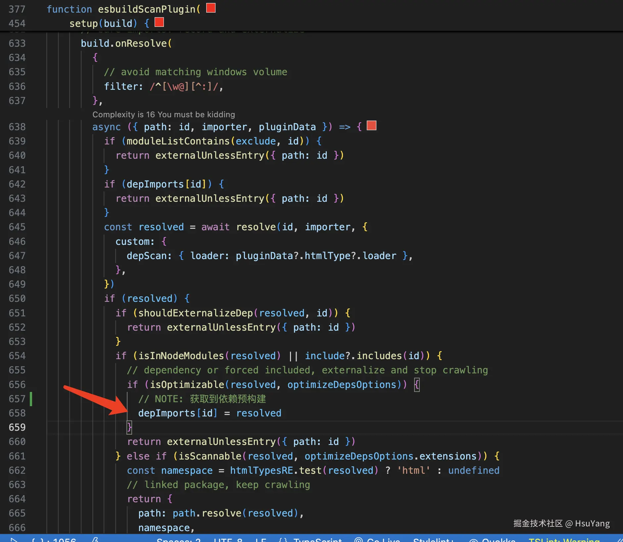The image size is (623, 542).
Task: Open the 'Complexity is 16' code lens
Action: (x=164, y=115)
